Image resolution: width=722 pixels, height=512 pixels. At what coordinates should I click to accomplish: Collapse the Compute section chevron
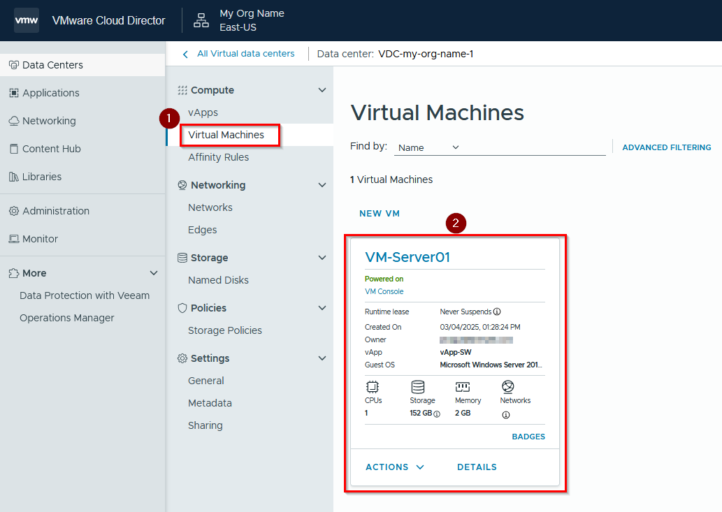tap(322, 90)
